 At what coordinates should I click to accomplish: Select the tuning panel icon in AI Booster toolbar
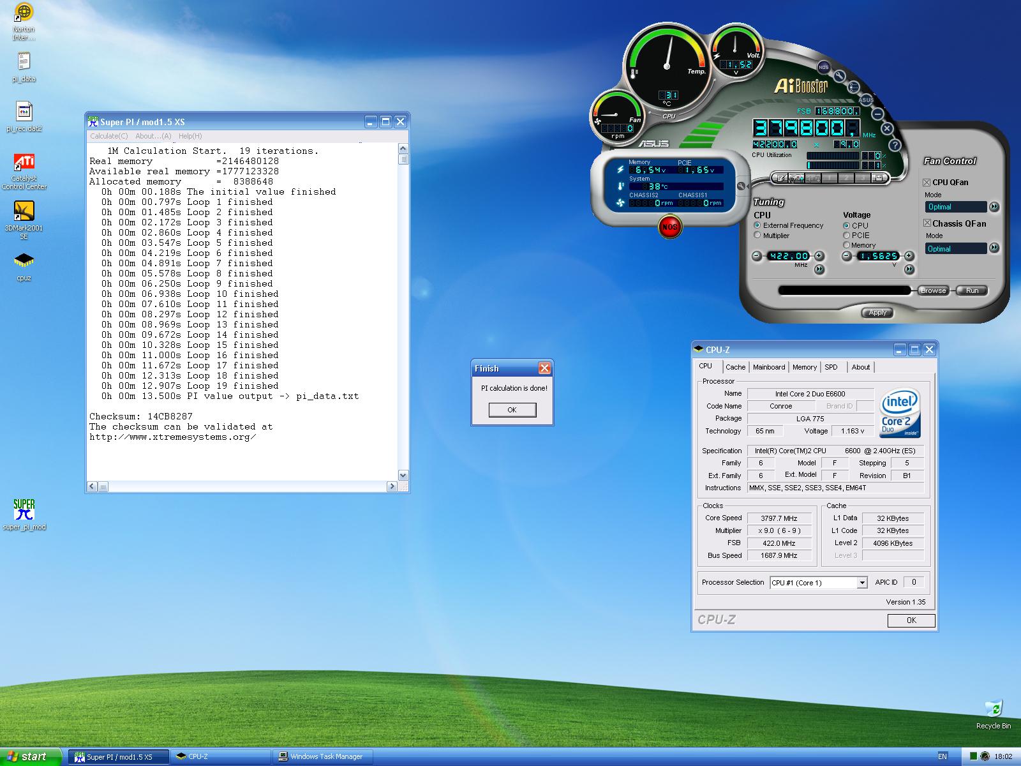796,178
